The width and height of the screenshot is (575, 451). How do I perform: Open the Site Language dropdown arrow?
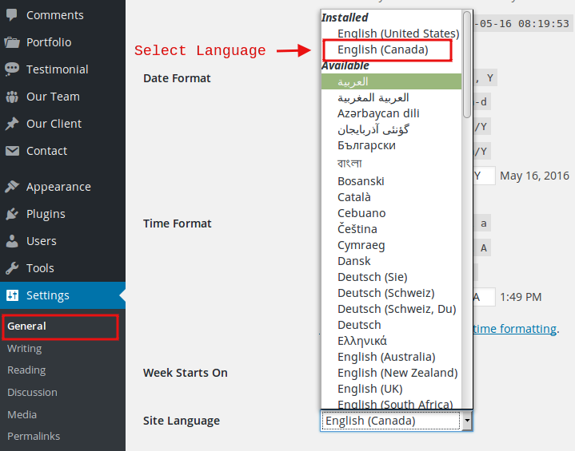(467, 421)
